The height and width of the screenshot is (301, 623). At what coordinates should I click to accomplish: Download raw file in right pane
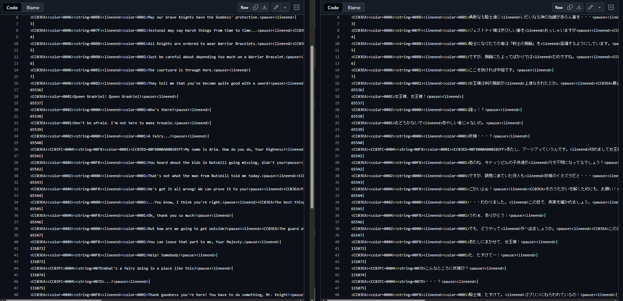coord(579,7)
